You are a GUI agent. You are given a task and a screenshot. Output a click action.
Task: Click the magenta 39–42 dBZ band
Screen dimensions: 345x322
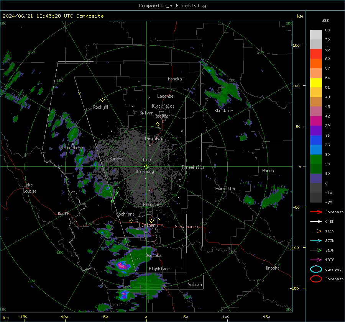[316, 121]
